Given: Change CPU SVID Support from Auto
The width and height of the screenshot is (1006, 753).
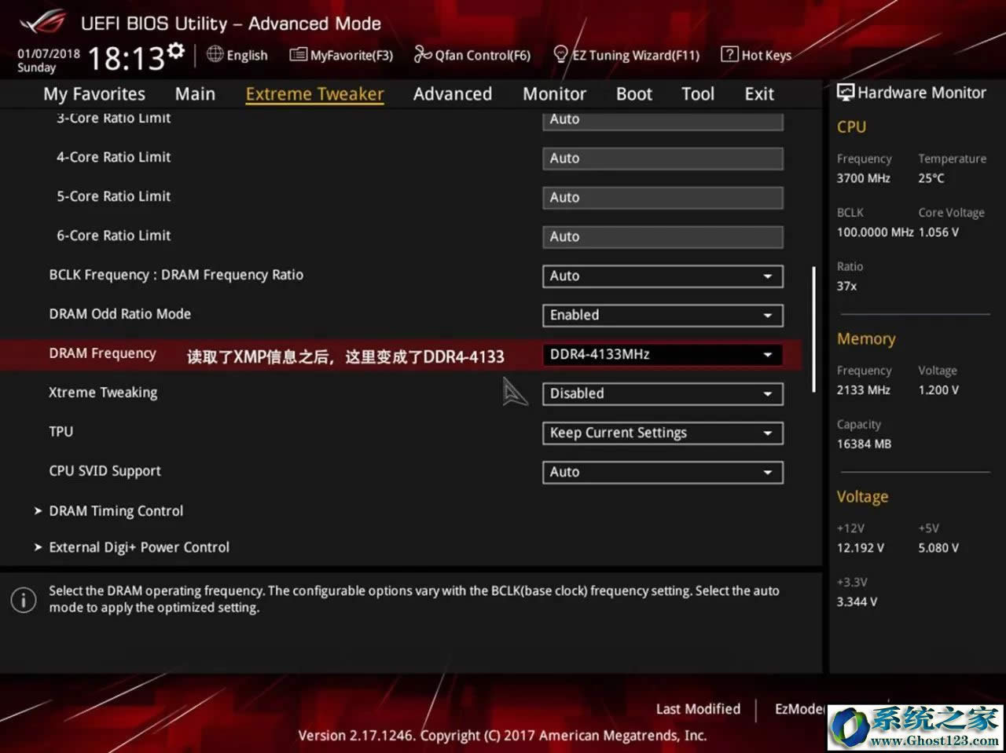Looking at the screenshot, I should tap(662, 472).
